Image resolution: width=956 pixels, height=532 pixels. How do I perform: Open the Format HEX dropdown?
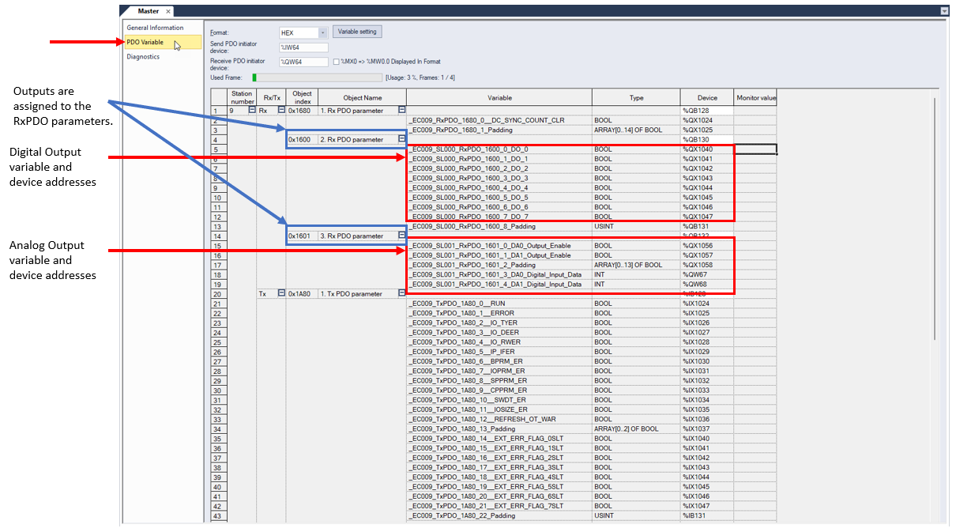point(323,32)
